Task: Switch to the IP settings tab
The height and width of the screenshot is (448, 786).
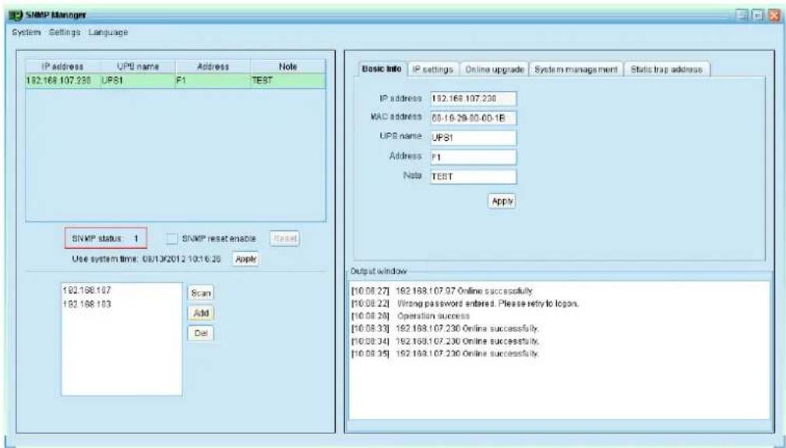Action: pyautogui.click(x=432, y=69)
